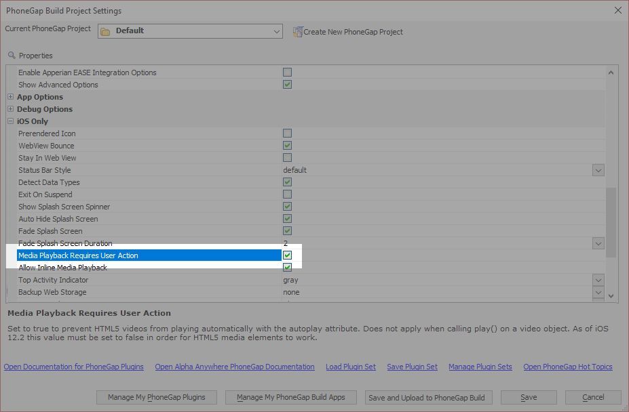This screenshot has height=412, width=629.
Task: Click the folder icon in project combo box
Action: point(105,31)
